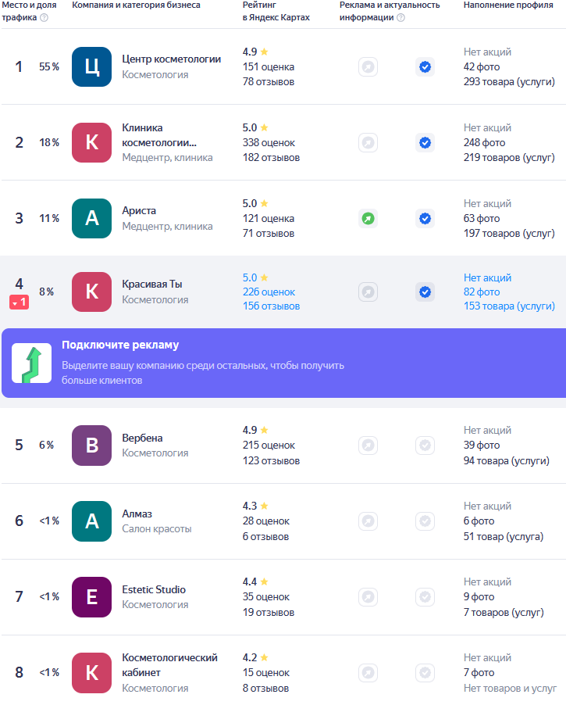This screenshot has height=705, width=566.
Task: Click grey advertising icon for Вербена
Action: tap(368, 446)
